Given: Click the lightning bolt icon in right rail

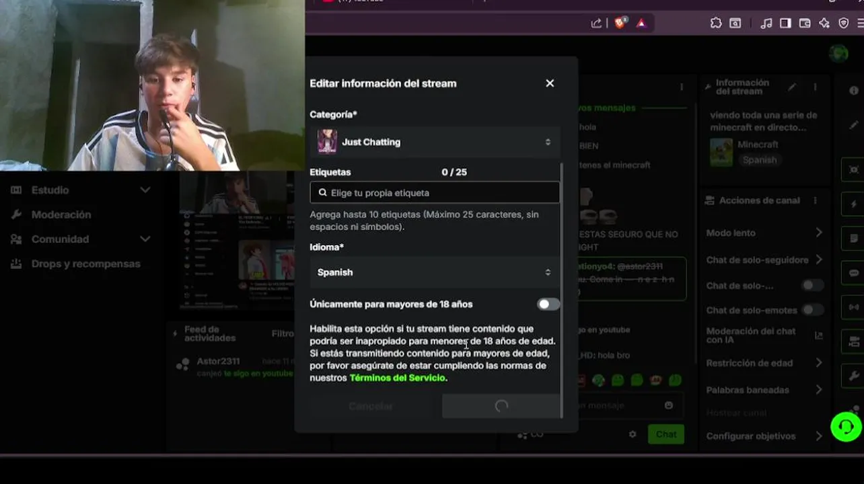Looking at the screenshot, I should click(854, 204).
